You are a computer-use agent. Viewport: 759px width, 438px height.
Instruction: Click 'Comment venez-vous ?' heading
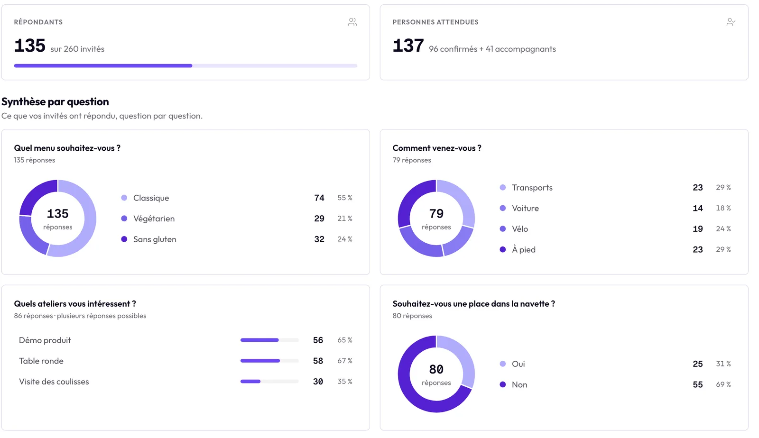[437, 148]
